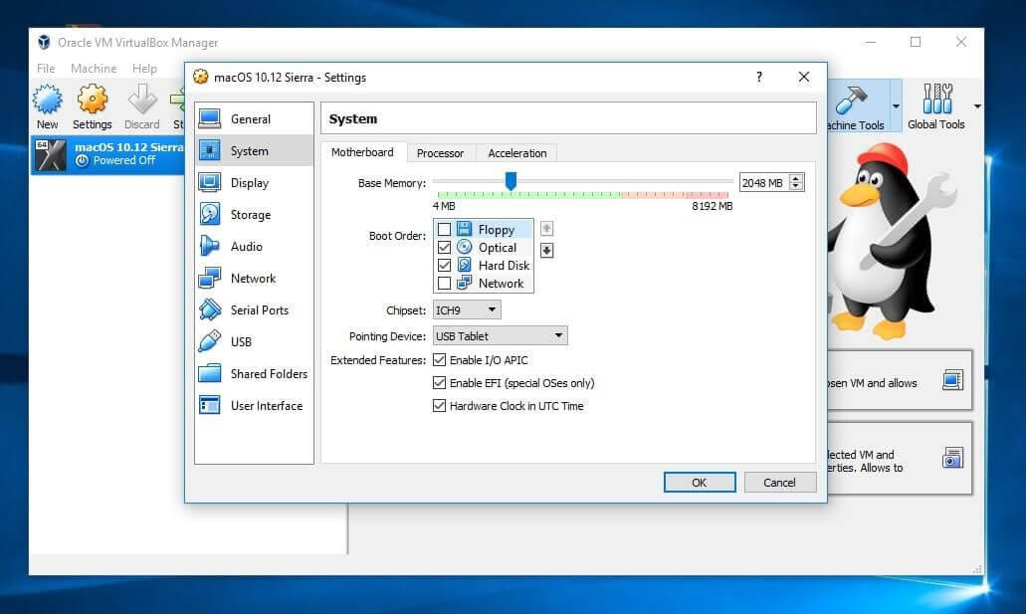This screenshot has height=614, width=1026.
Task: Toggle Enable I/O APIC checkbox
Action: click(440, 360)
